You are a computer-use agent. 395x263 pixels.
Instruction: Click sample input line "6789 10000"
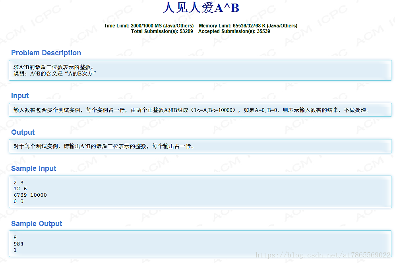tap(30, 195)
